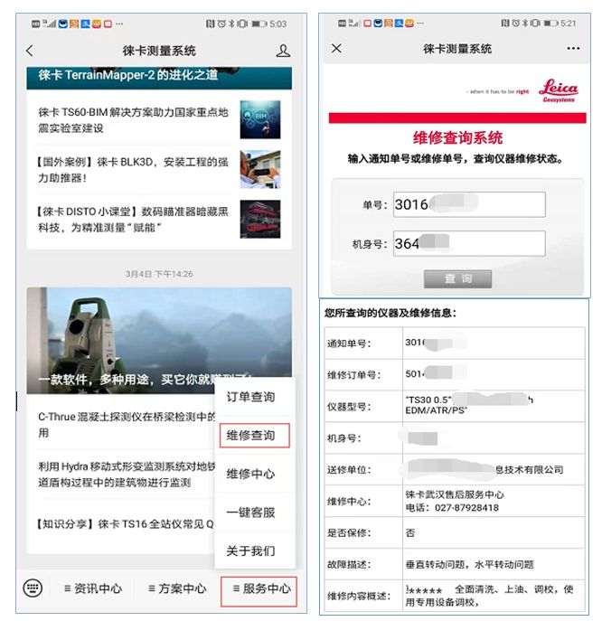This screenshot has height=621, width=602.
Task: Open the Hydra 移动式形变监测系统 article
Action: (x=127, y=474)
